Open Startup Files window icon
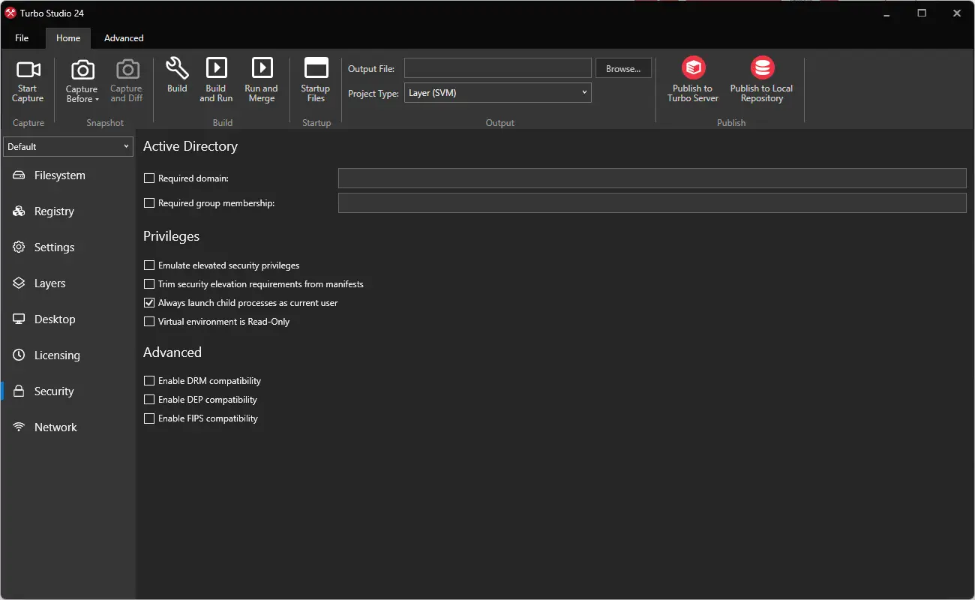 point(316,68)
